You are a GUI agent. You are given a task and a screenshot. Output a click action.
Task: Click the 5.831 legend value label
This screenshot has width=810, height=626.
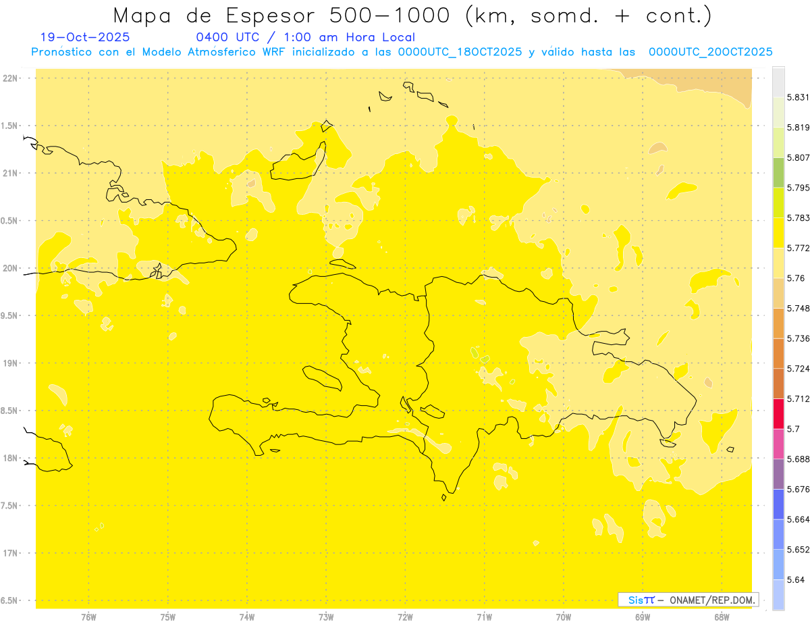799,97
